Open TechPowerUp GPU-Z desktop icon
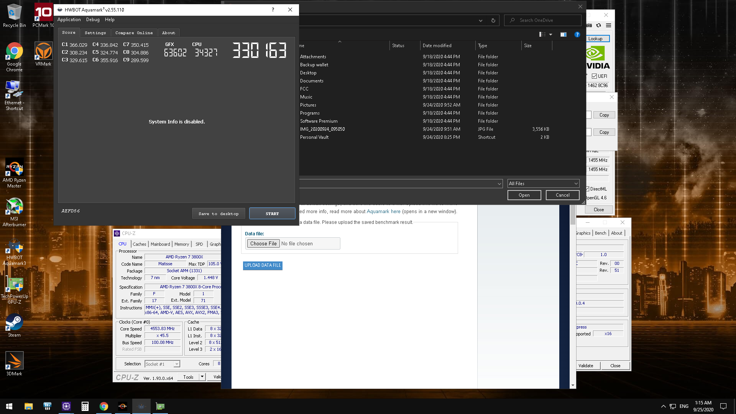Image resolution: width=736 pixels, height=414 pixels. (14, 290)
